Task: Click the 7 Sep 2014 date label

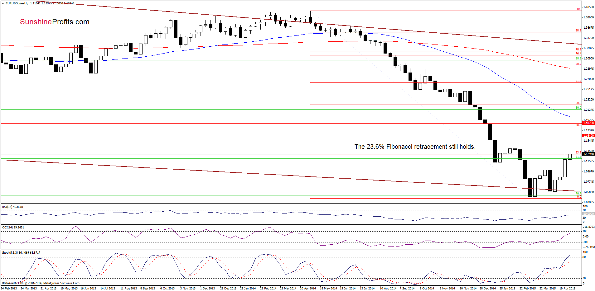Action: 407,289
